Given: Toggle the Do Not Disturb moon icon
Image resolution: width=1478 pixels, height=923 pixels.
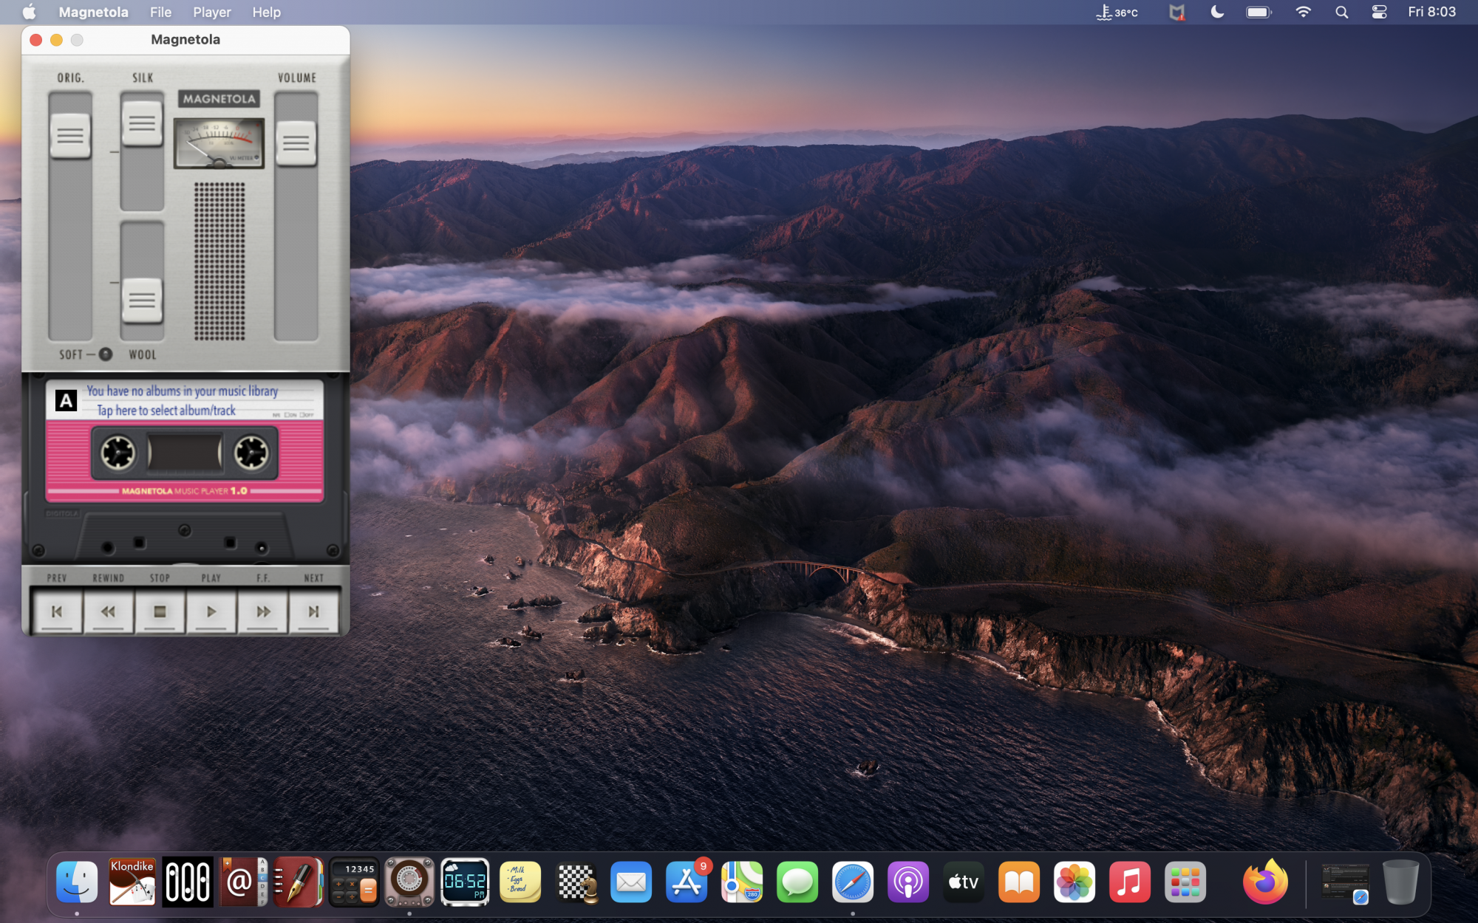Looking at the screenshot, I should 1217,12.
